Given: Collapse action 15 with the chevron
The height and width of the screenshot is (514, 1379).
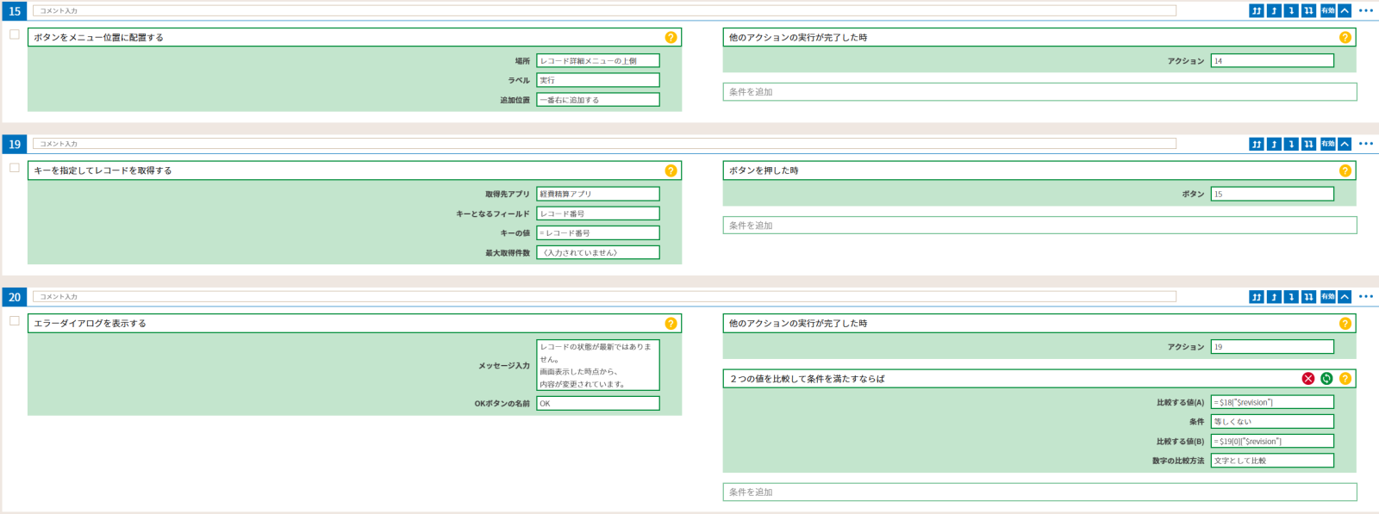Looking at the screenshot, I should [x=1345, y=11].
